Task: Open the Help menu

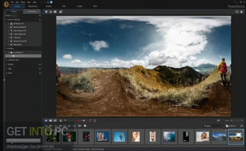Action: [34, 2]
